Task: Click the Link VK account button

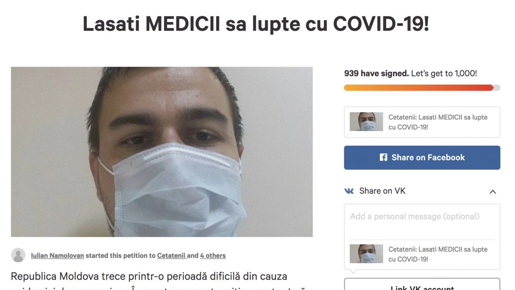Action: coord(422,284)
